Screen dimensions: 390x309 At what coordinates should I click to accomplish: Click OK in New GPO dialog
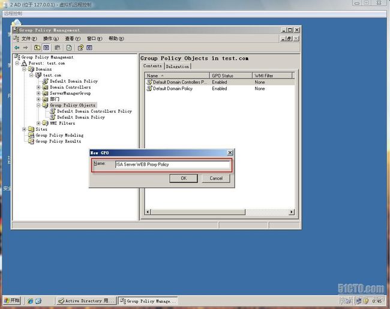point(184,178)
